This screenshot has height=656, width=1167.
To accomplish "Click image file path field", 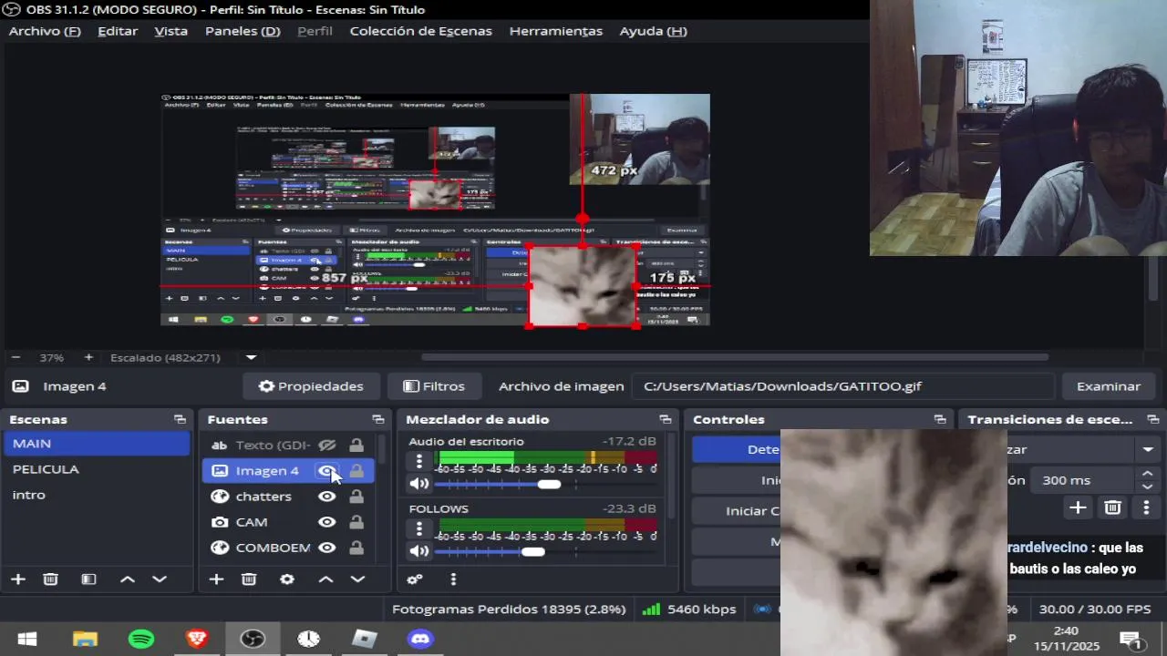I will [842, 386].
